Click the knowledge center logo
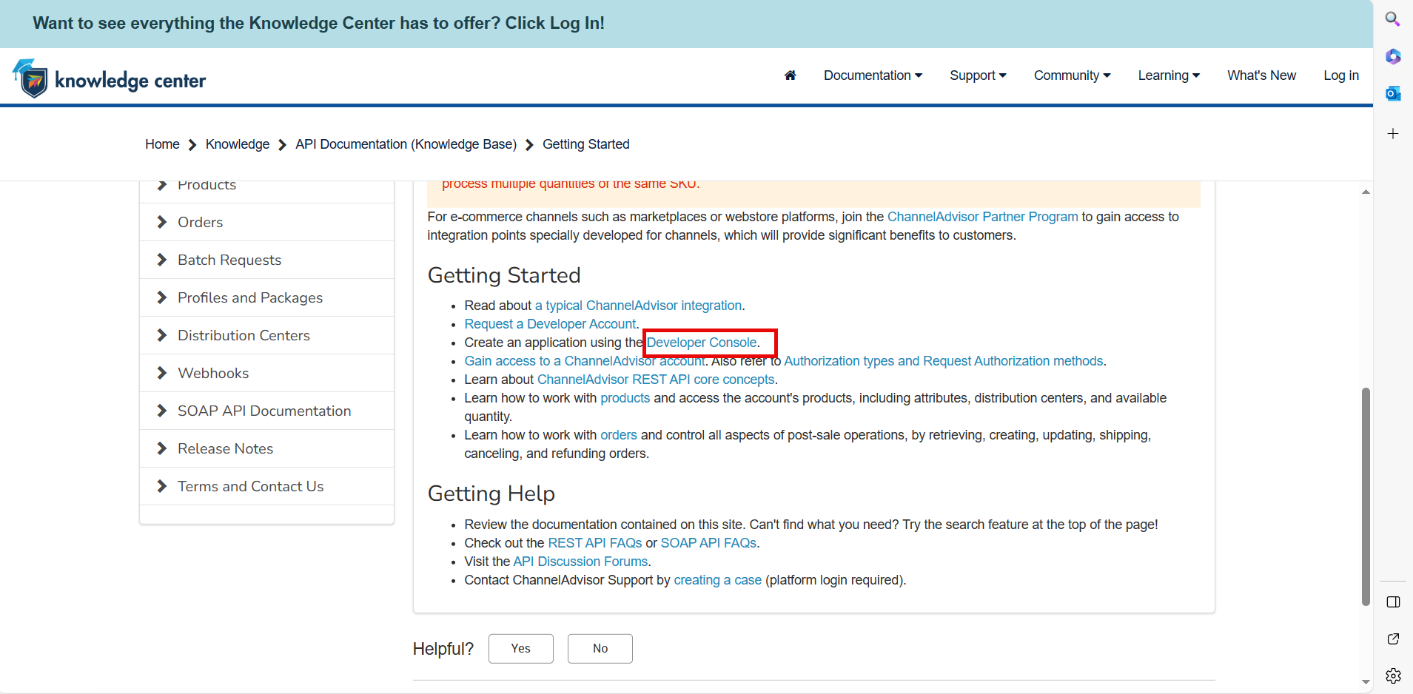This screenshot has width=1413, height=694. pyautogui.click(x=109, y=78)
